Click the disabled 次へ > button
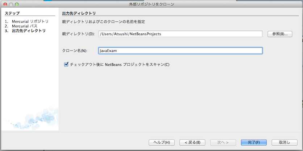The height and width of the screenshot is (151, 303). tap(223, 142)
